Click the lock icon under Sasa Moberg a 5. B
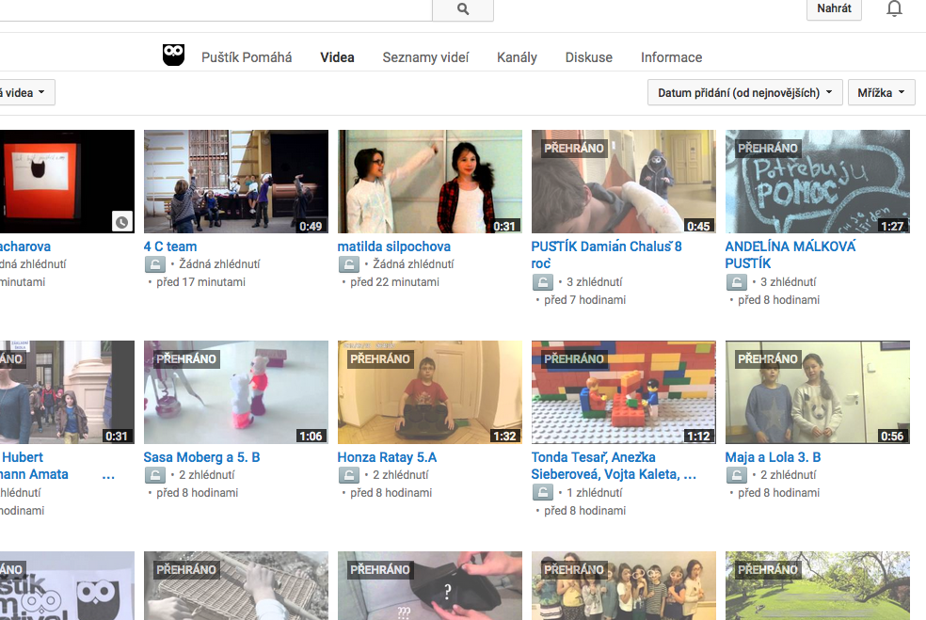The width and height of the screenshot is (926, 620). (x=154, y=475)
